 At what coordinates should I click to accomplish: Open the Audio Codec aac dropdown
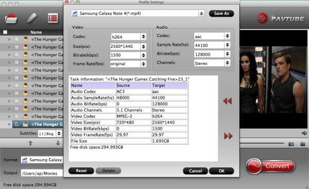coord(227,36)
